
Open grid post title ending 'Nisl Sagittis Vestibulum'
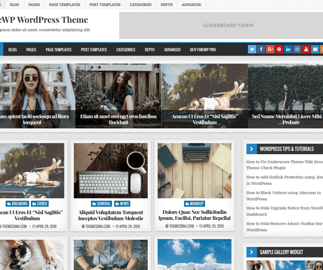pyautogui.click(x=31, y=215)
